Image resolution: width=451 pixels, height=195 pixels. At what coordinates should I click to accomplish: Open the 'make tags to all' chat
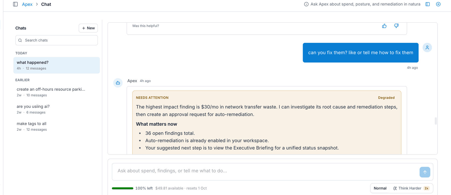pos(57,126)
